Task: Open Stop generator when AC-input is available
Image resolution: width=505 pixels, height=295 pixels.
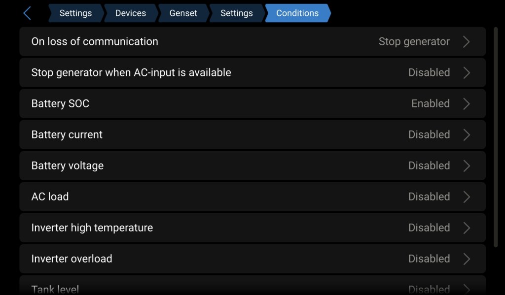Action: [x=131, y=72]
